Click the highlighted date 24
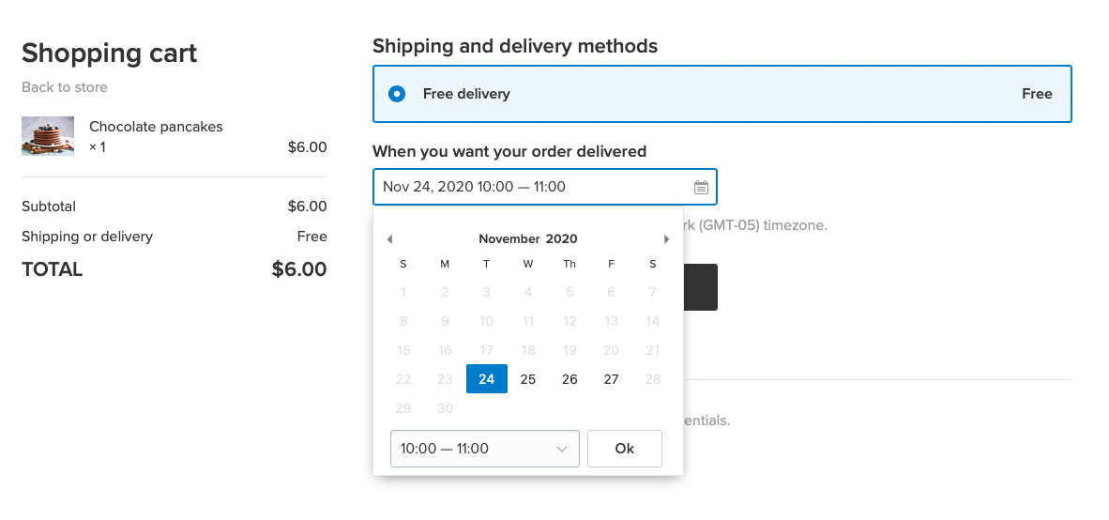Image resolution: width=1109 pixels, height=520 pixels. coord(486,379)
